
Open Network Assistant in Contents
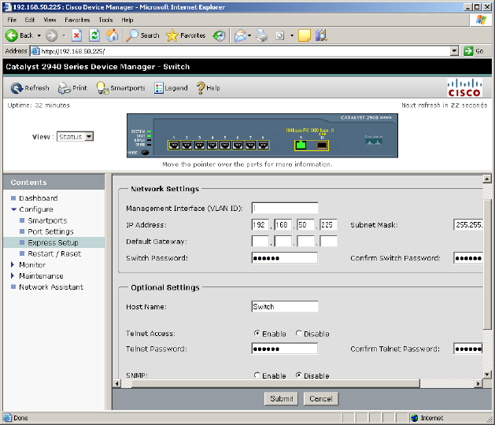pos(51,287)
